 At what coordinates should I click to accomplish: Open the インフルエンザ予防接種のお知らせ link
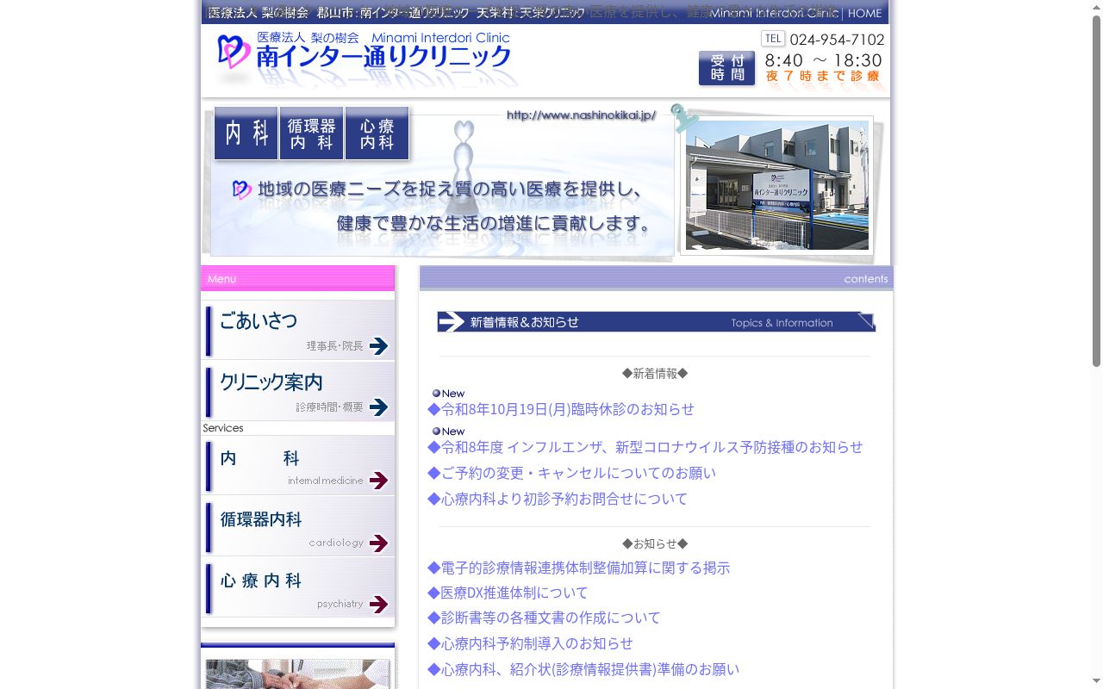pyautogui.click(x=645, y=447)
